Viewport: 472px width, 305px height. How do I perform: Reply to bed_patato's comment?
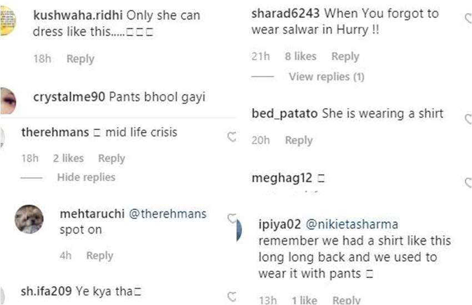[299, 140]
